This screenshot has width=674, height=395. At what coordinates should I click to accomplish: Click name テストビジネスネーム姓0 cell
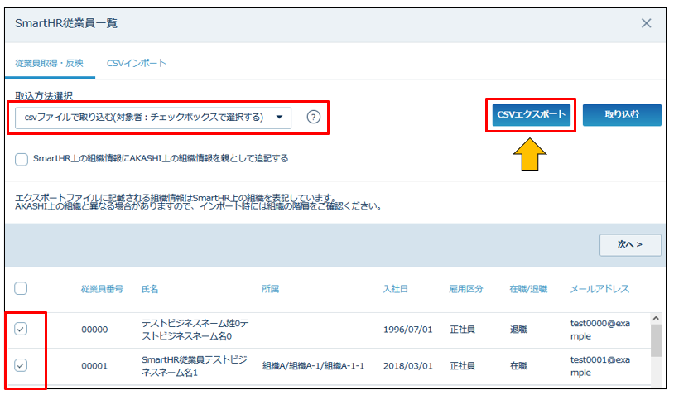click(195, 330)
